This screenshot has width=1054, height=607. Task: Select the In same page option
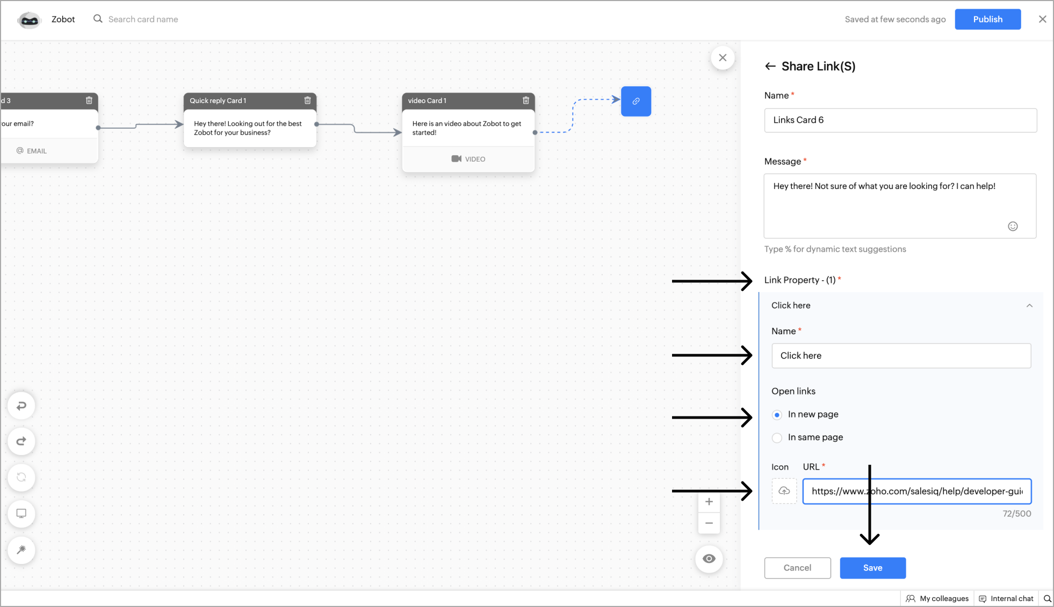[x=777, y=438]
